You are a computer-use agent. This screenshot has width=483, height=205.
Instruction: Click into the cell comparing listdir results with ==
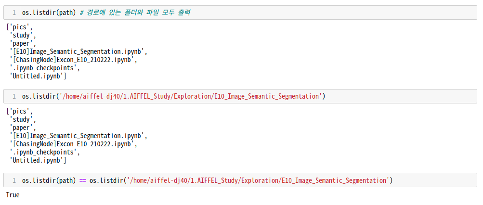pos(240,180)
